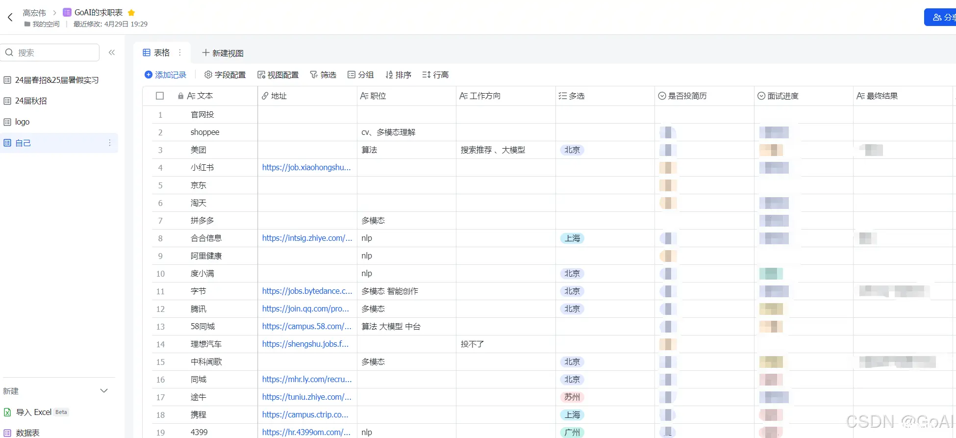956x438 pixels.
Task: Select the 苏州 tag in the 途牛 row
Action: click(572, 397)
